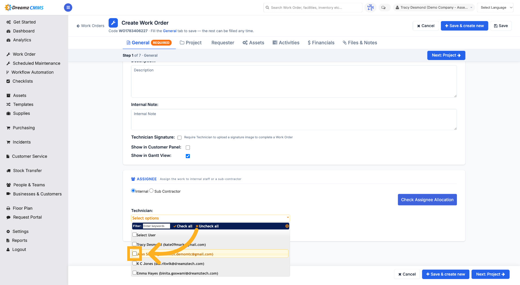
Task: Expand the Tracy Desmond user menu
Action: [434, 8]
